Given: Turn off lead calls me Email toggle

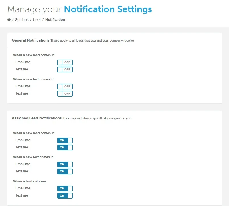Looking at the screenshot, I should (x=65, y=189).
